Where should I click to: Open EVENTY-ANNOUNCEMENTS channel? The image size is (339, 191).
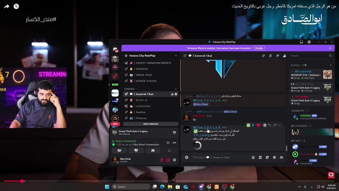[x=151, y=63]
